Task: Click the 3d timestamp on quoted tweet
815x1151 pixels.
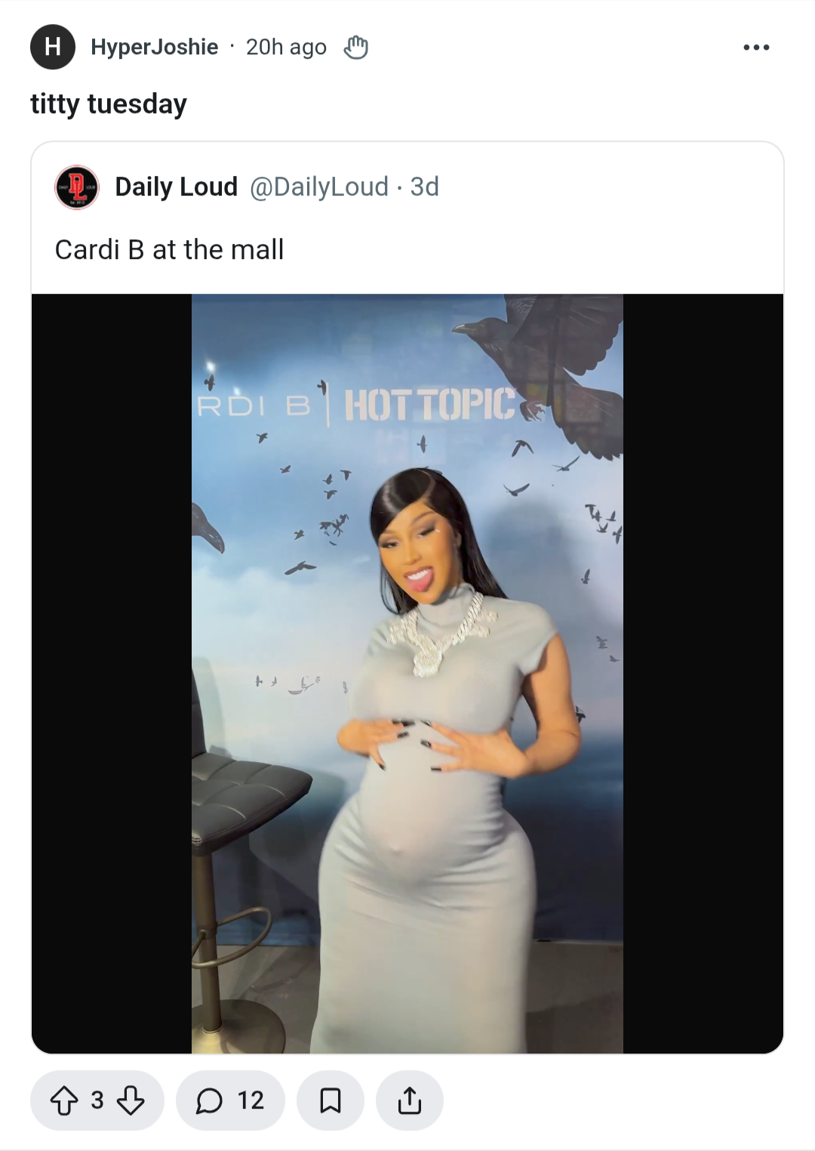Action: [x=425, y=187]
